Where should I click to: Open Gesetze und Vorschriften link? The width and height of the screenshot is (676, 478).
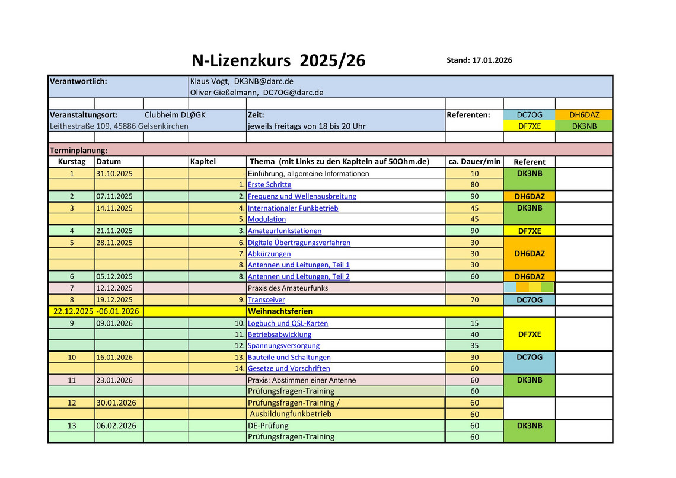click(x=289, y=369)
